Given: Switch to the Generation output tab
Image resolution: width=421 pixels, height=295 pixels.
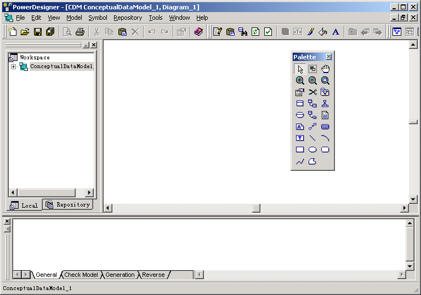Looking at the screenshot, I should pos(120,275).
